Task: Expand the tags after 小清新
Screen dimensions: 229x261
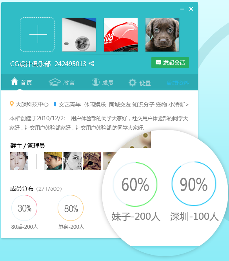Action: click(187, 105)
